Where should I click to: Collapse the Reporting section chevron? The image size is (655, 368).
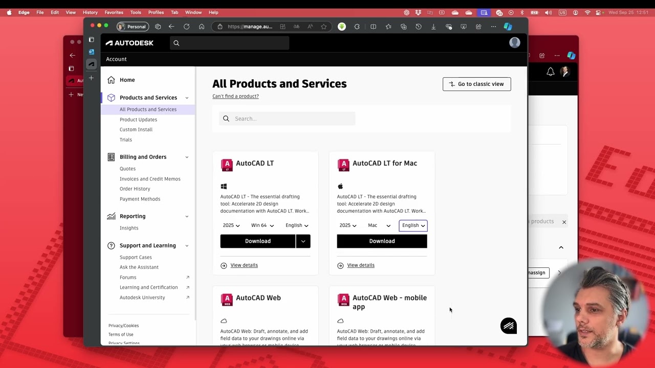(x=187, y=216)
